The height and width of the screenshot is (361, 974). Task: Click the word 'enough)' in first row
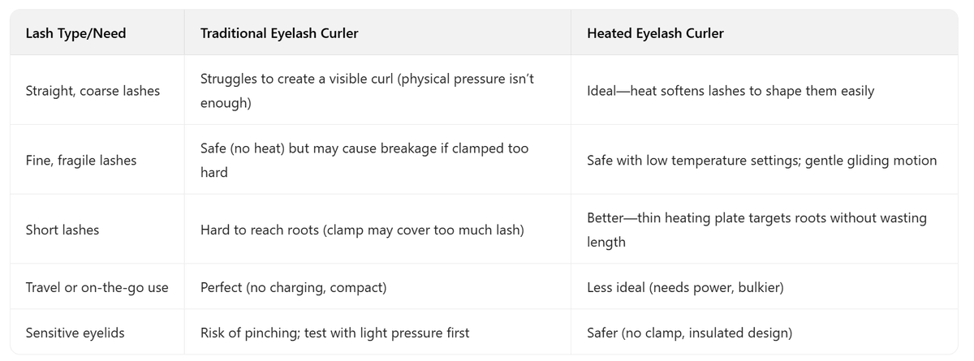(226, 103)
